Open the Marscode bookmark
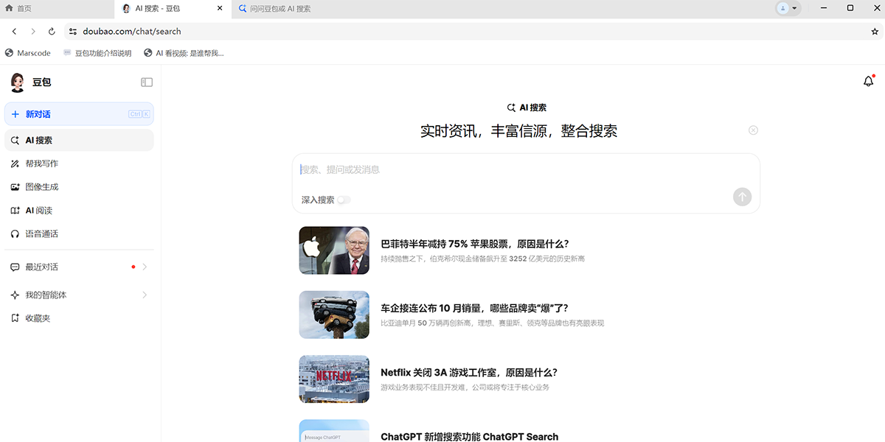 28,53
